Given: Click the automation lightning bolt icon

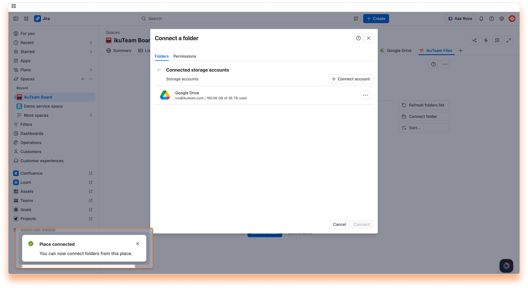Looking at the screenshot, I should pyautogui.click(x=486, y=40).
